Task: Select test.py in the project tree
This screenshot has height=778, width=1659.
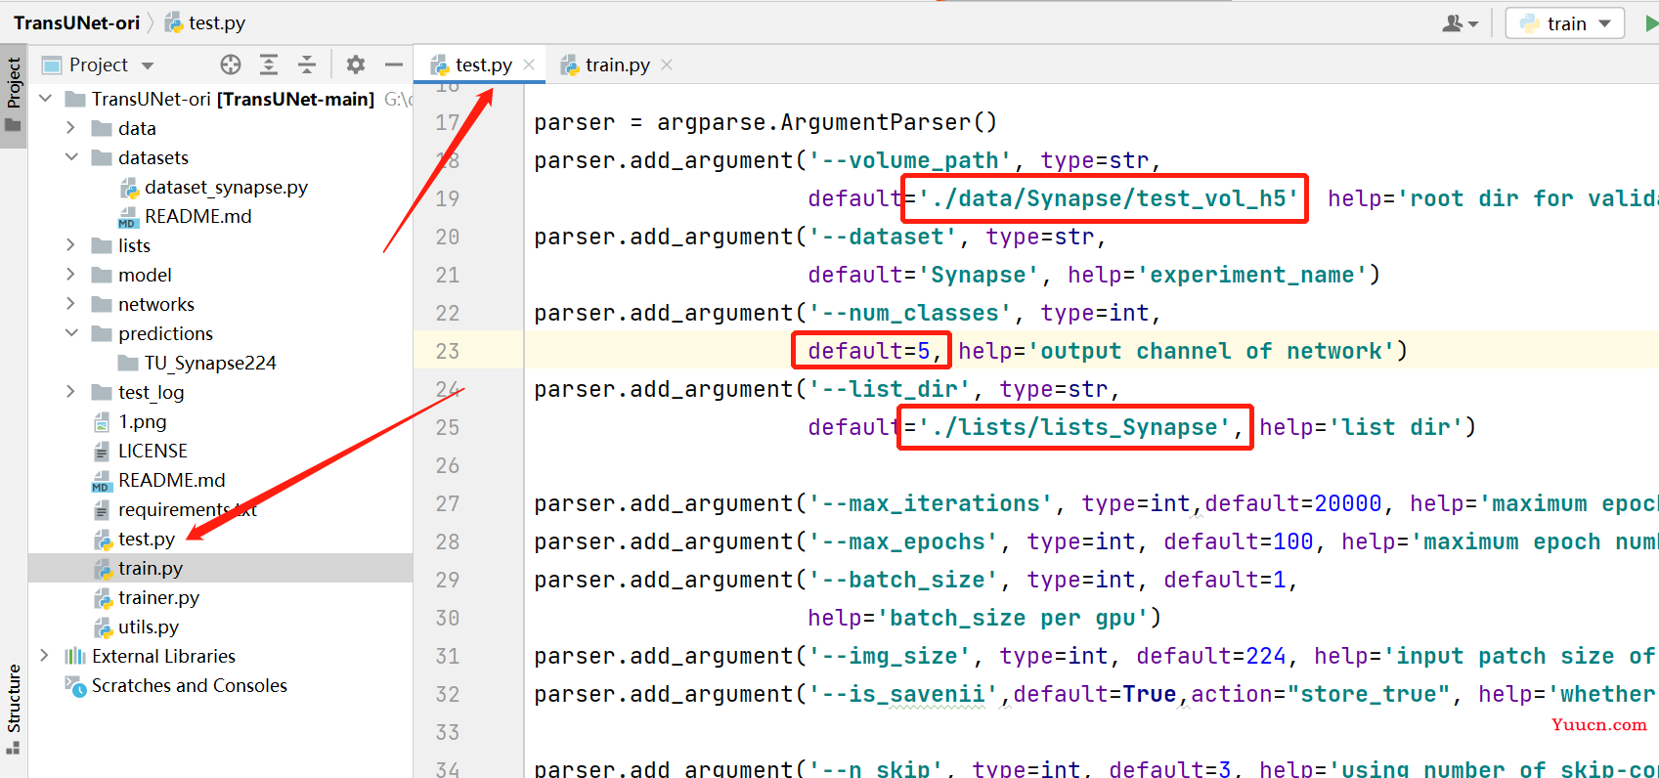Action: (x=147, y=539)
